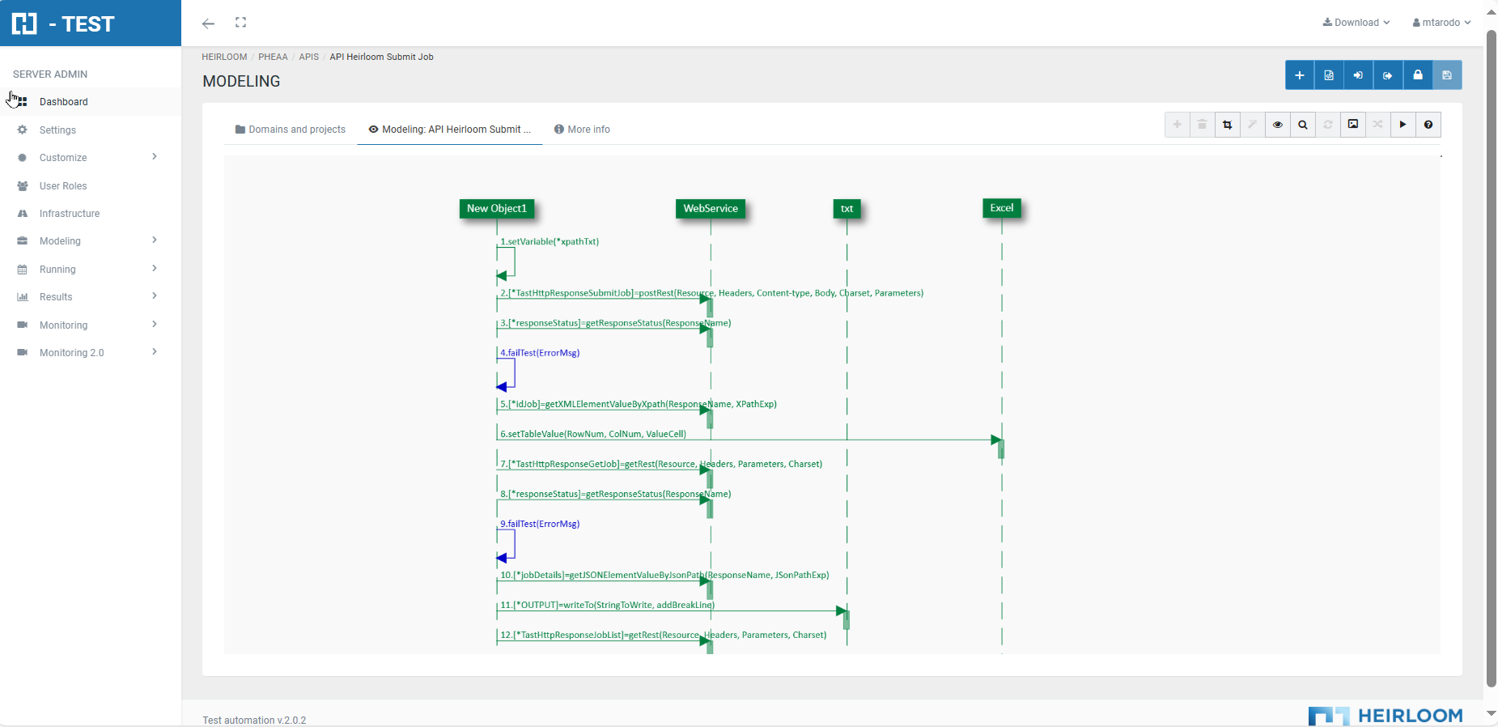
Task: Run the model with play button
Action: pyautogui.click(x=1403, y=125)
